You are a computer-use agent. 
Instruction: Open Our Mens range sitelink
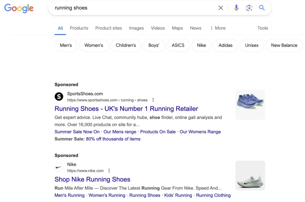120,132
